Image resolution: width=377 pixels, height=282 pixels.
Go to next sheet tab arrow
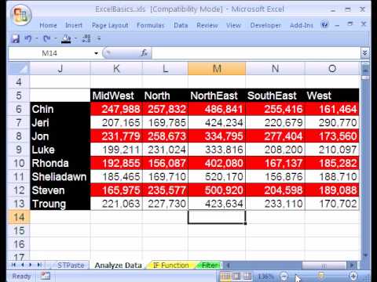pyautogui.click(x=31, y=265)
